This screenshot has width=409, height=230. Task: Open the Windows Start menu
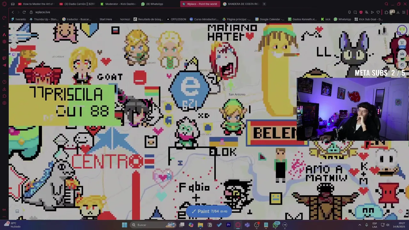pyautogui.click(x=125, y=225)
